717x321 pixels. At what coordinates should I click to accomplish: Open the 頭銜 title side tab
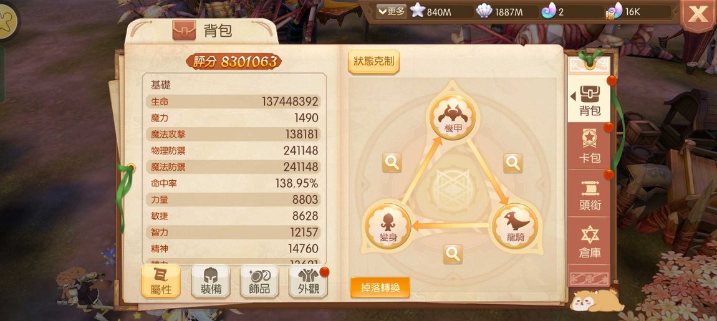(589, 194)
